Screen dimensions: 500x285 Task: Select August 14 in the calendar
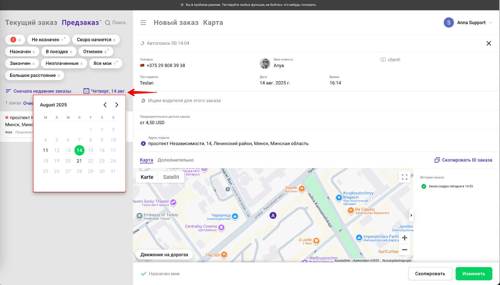pos(79,150)
